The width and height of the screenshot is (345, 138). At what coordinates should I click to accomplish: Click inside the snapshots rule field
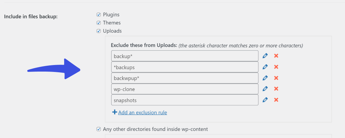(x=185, y=100)
